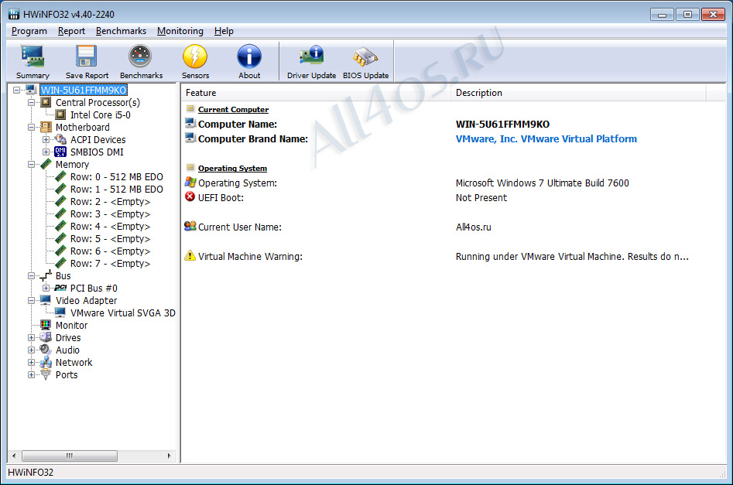Launch Benchmarks from the gauge icon
This screenshot has width=733, height=485.
pos(140,56)
